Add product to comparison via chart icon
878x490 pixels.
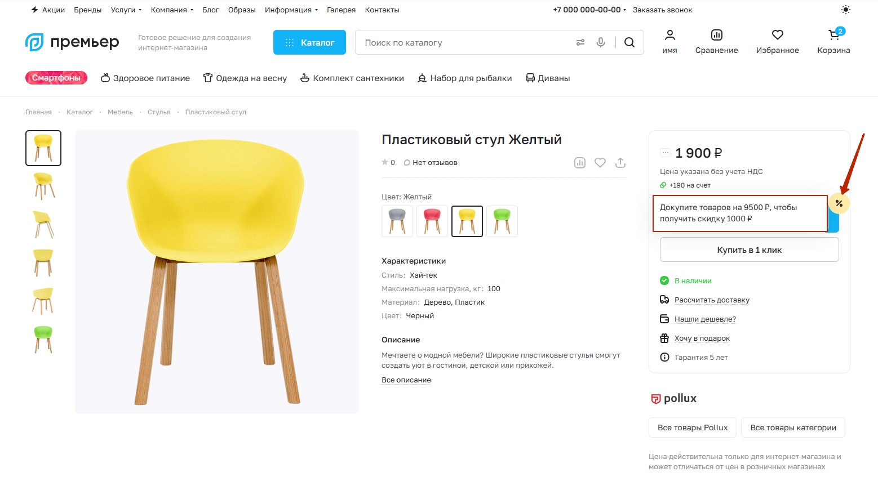[x=580, y=163]
